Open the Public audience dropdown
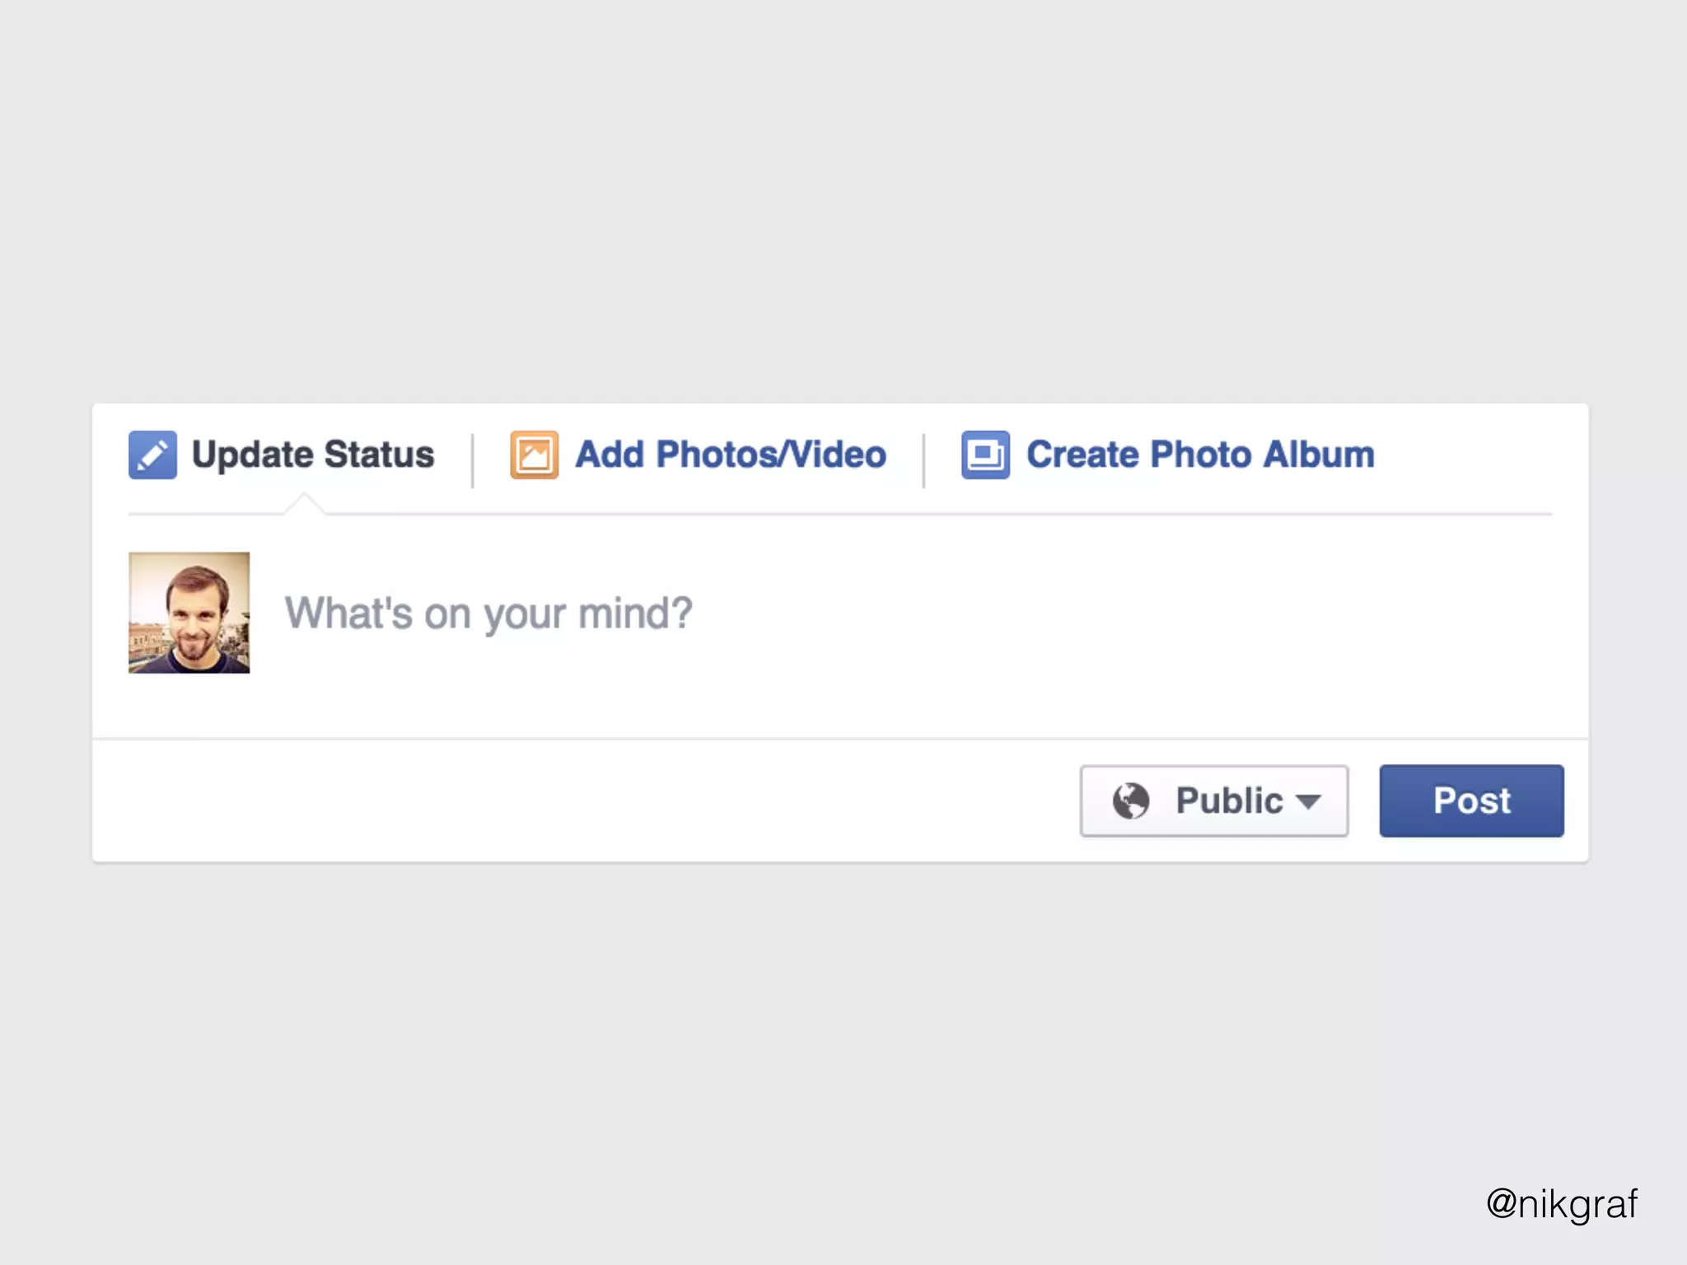The height and width of the screenshot is (1265, 1687). 1213,801
